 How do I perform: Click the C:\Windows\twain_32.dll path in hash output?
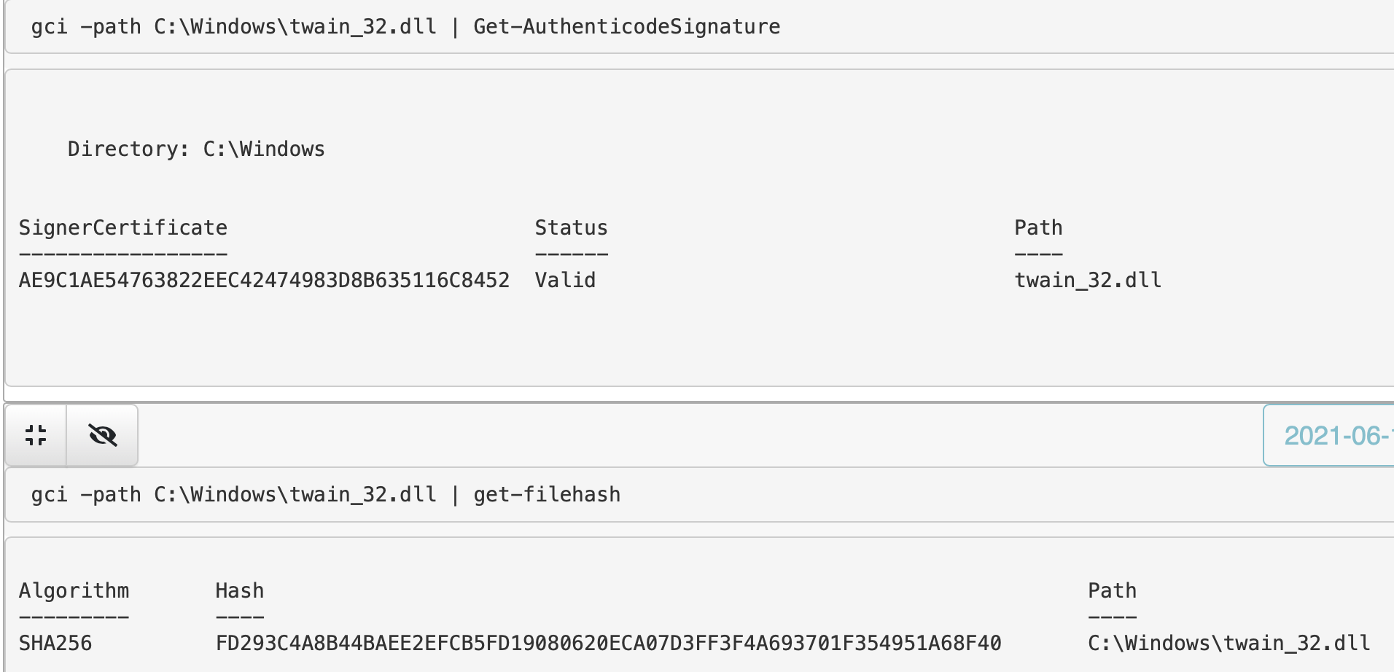[1228, 644]
